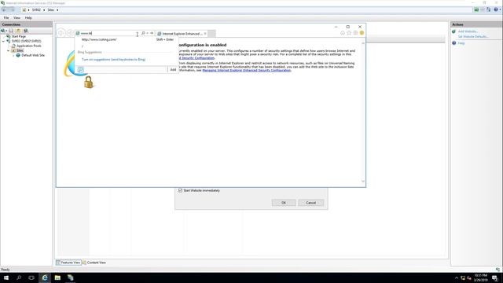Select Default Web Site in tree
This screenshot has width=503, height=283.
coord(33,56)
